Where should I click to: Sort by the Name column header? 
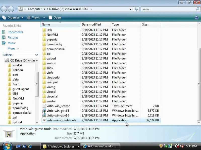click(x=60, y=24)
